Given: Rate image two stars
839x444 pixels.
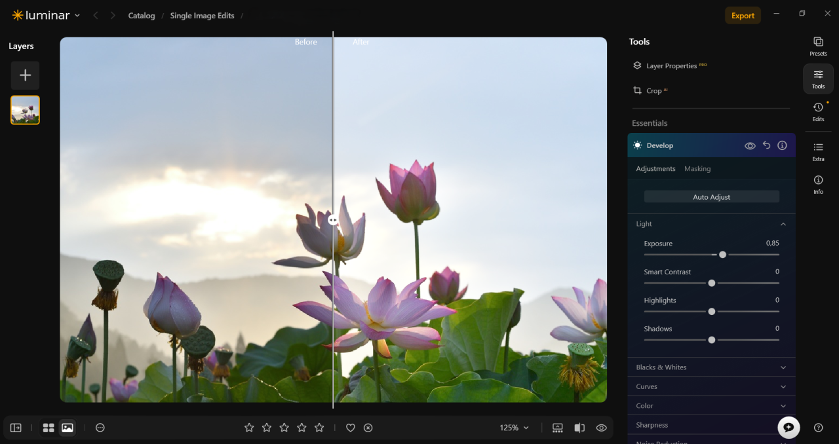Looking at the screenshot, I should point(267,428).
